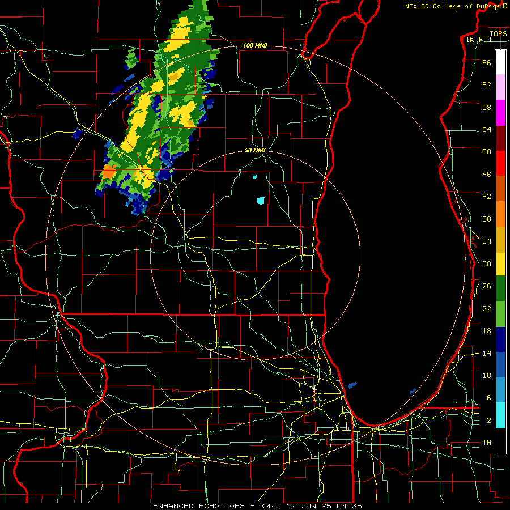Click the cyan legend swatch at 2-6

pos(500,415)
